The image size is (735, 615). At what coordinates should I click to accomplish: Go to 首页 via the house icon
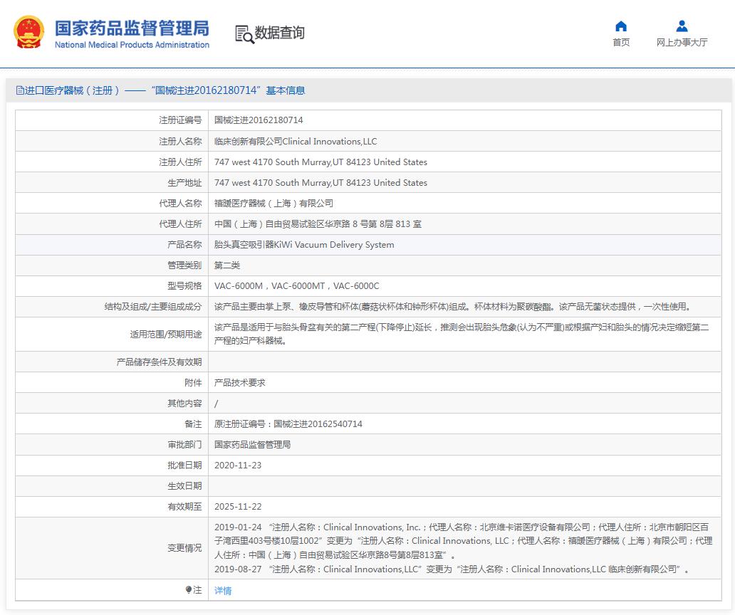(x=620, y=26)
